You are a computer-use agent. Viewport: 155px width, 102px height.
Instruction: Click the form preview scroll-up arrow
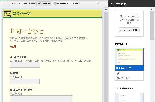pos(106,10)
